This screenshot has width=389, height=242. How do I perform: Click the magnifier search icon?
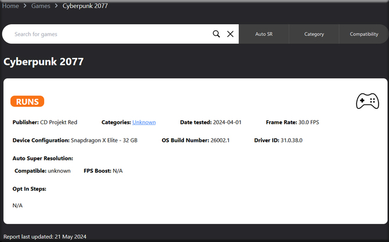[x=217, y=34]
